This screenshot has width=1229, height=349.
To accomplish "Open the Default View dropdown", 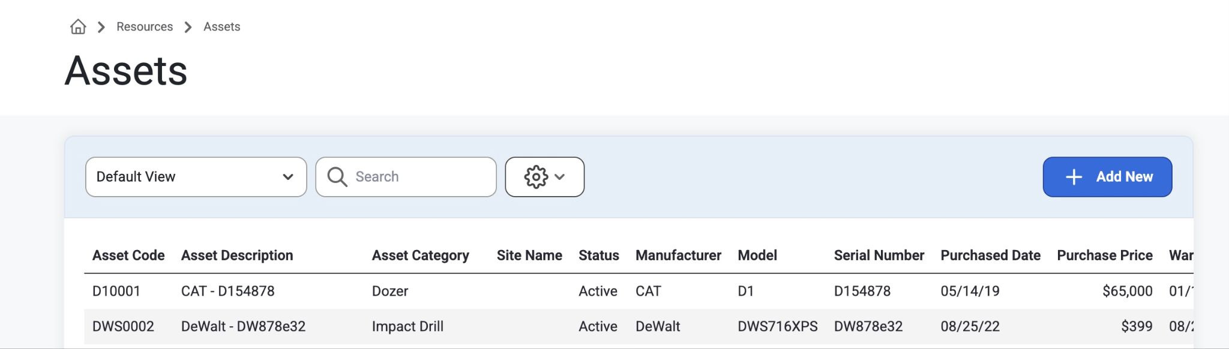I will 196,177.
